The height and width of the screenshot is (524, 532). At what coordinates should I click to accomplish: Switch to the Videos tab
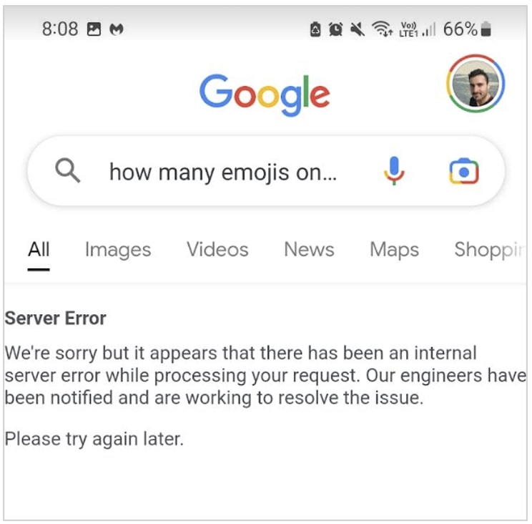[217, 249]
